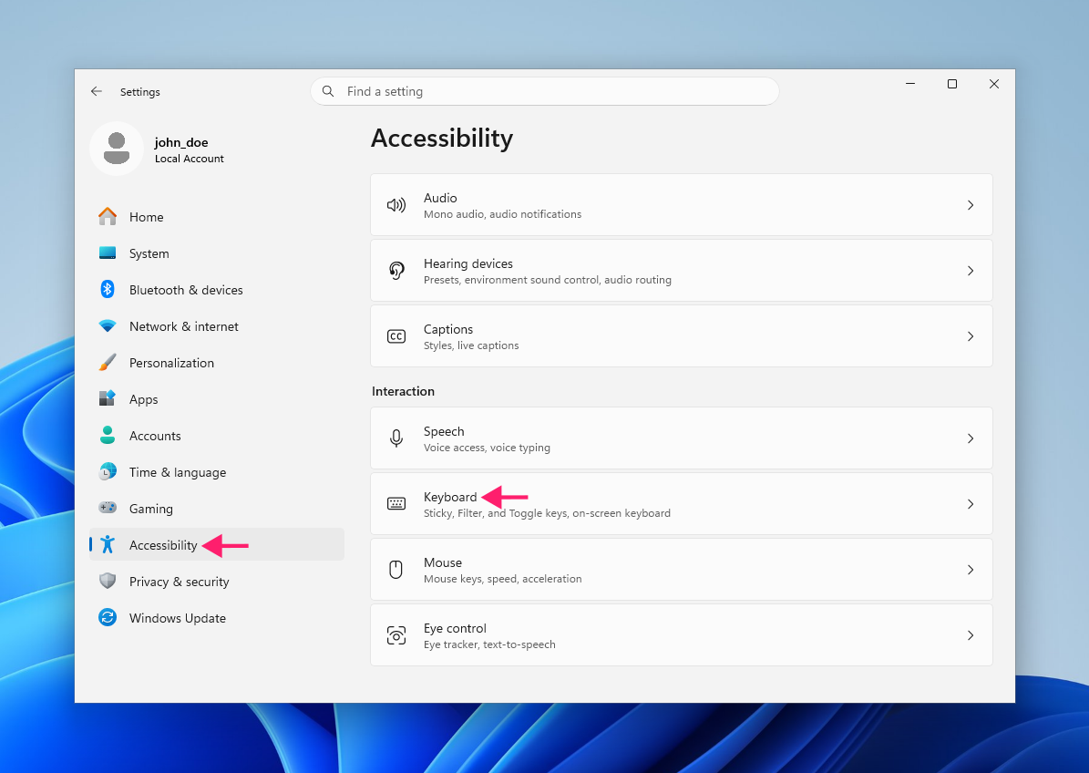Open Hearing devices via its chevron
The height and width of the screenshot is (773, 1089).
(971, 270)
